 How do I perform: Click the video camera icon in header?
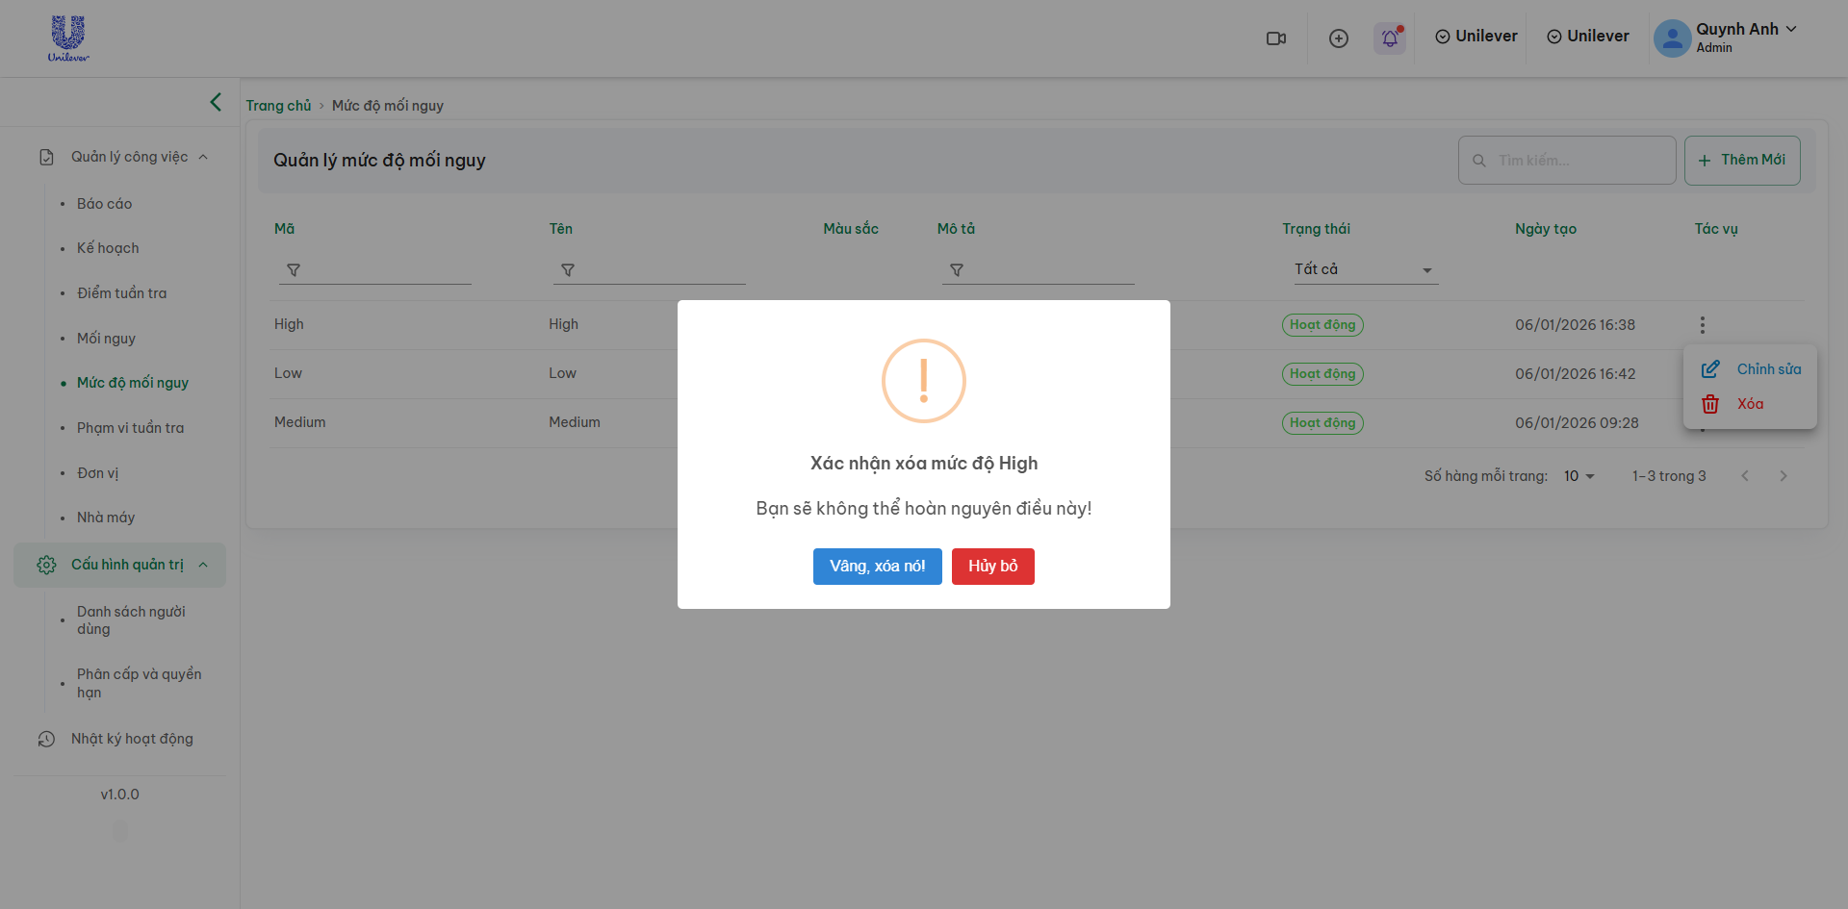(1276, 38)
